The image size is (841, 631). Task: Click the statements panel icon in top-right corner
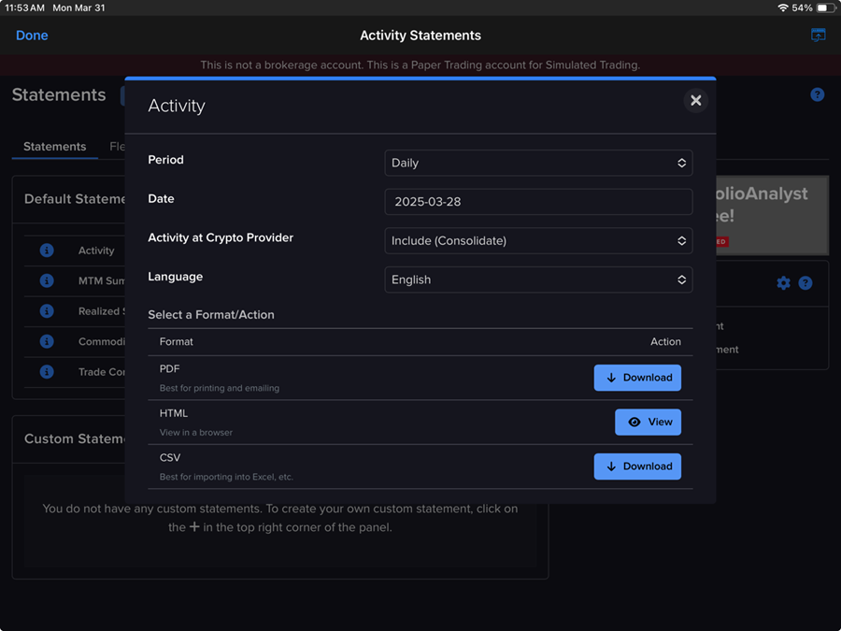[818, 35]
